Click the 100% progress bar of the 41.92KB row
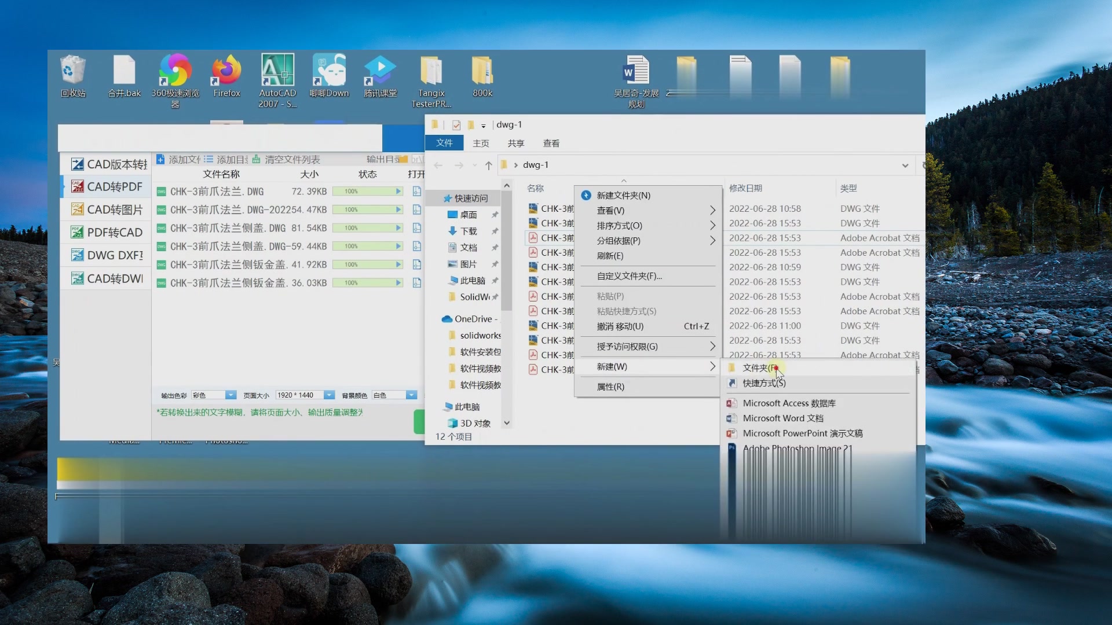Image resolution: width=1112 pixels, height=625 pixels. click(x=367, y=264)
